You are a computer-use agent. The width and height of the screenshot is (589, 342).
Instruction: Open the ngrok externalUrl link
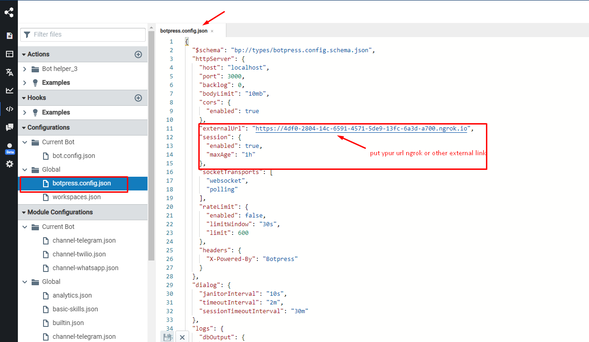(361, 128)
